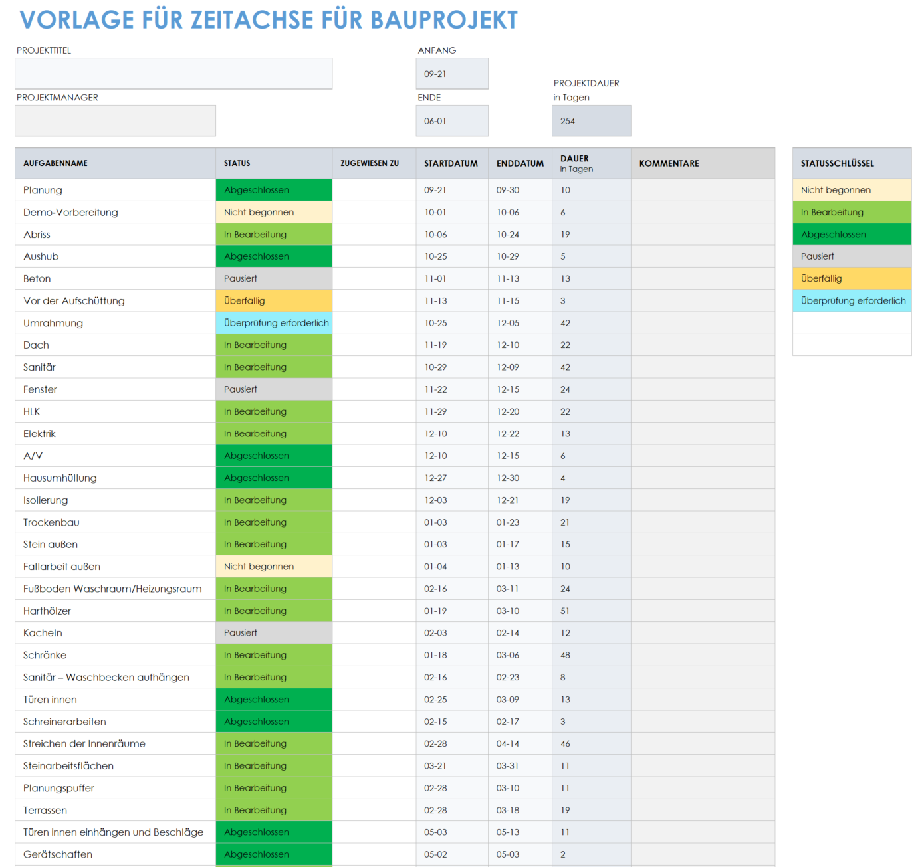The width and height of the screenshot is (924, 867).
Task: Select the Dach task name cell
Action: (116, 345)
